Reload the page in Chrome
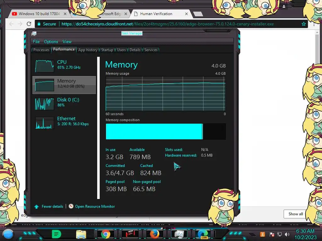The height and width of the screenshot is (241, 322). click(x=29, y=24)
